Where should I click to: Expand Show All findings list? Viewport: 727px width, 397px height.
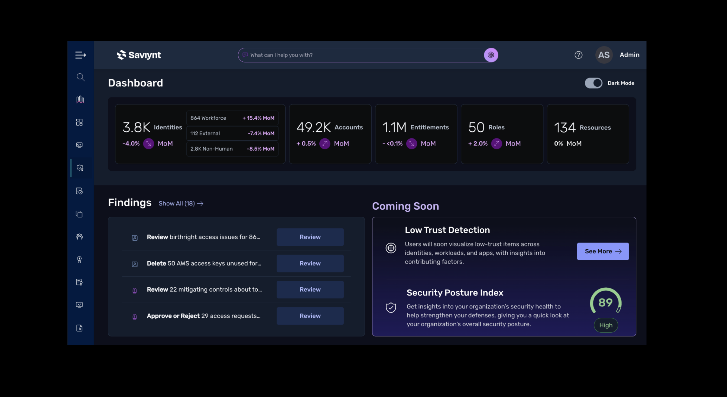(x=181, y=203)
